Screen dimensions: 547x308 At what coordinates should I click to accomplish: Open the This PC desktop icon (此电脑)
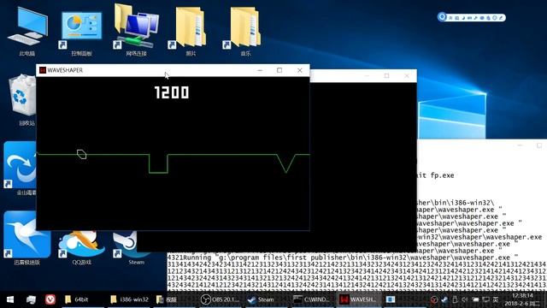coord(27,32)
